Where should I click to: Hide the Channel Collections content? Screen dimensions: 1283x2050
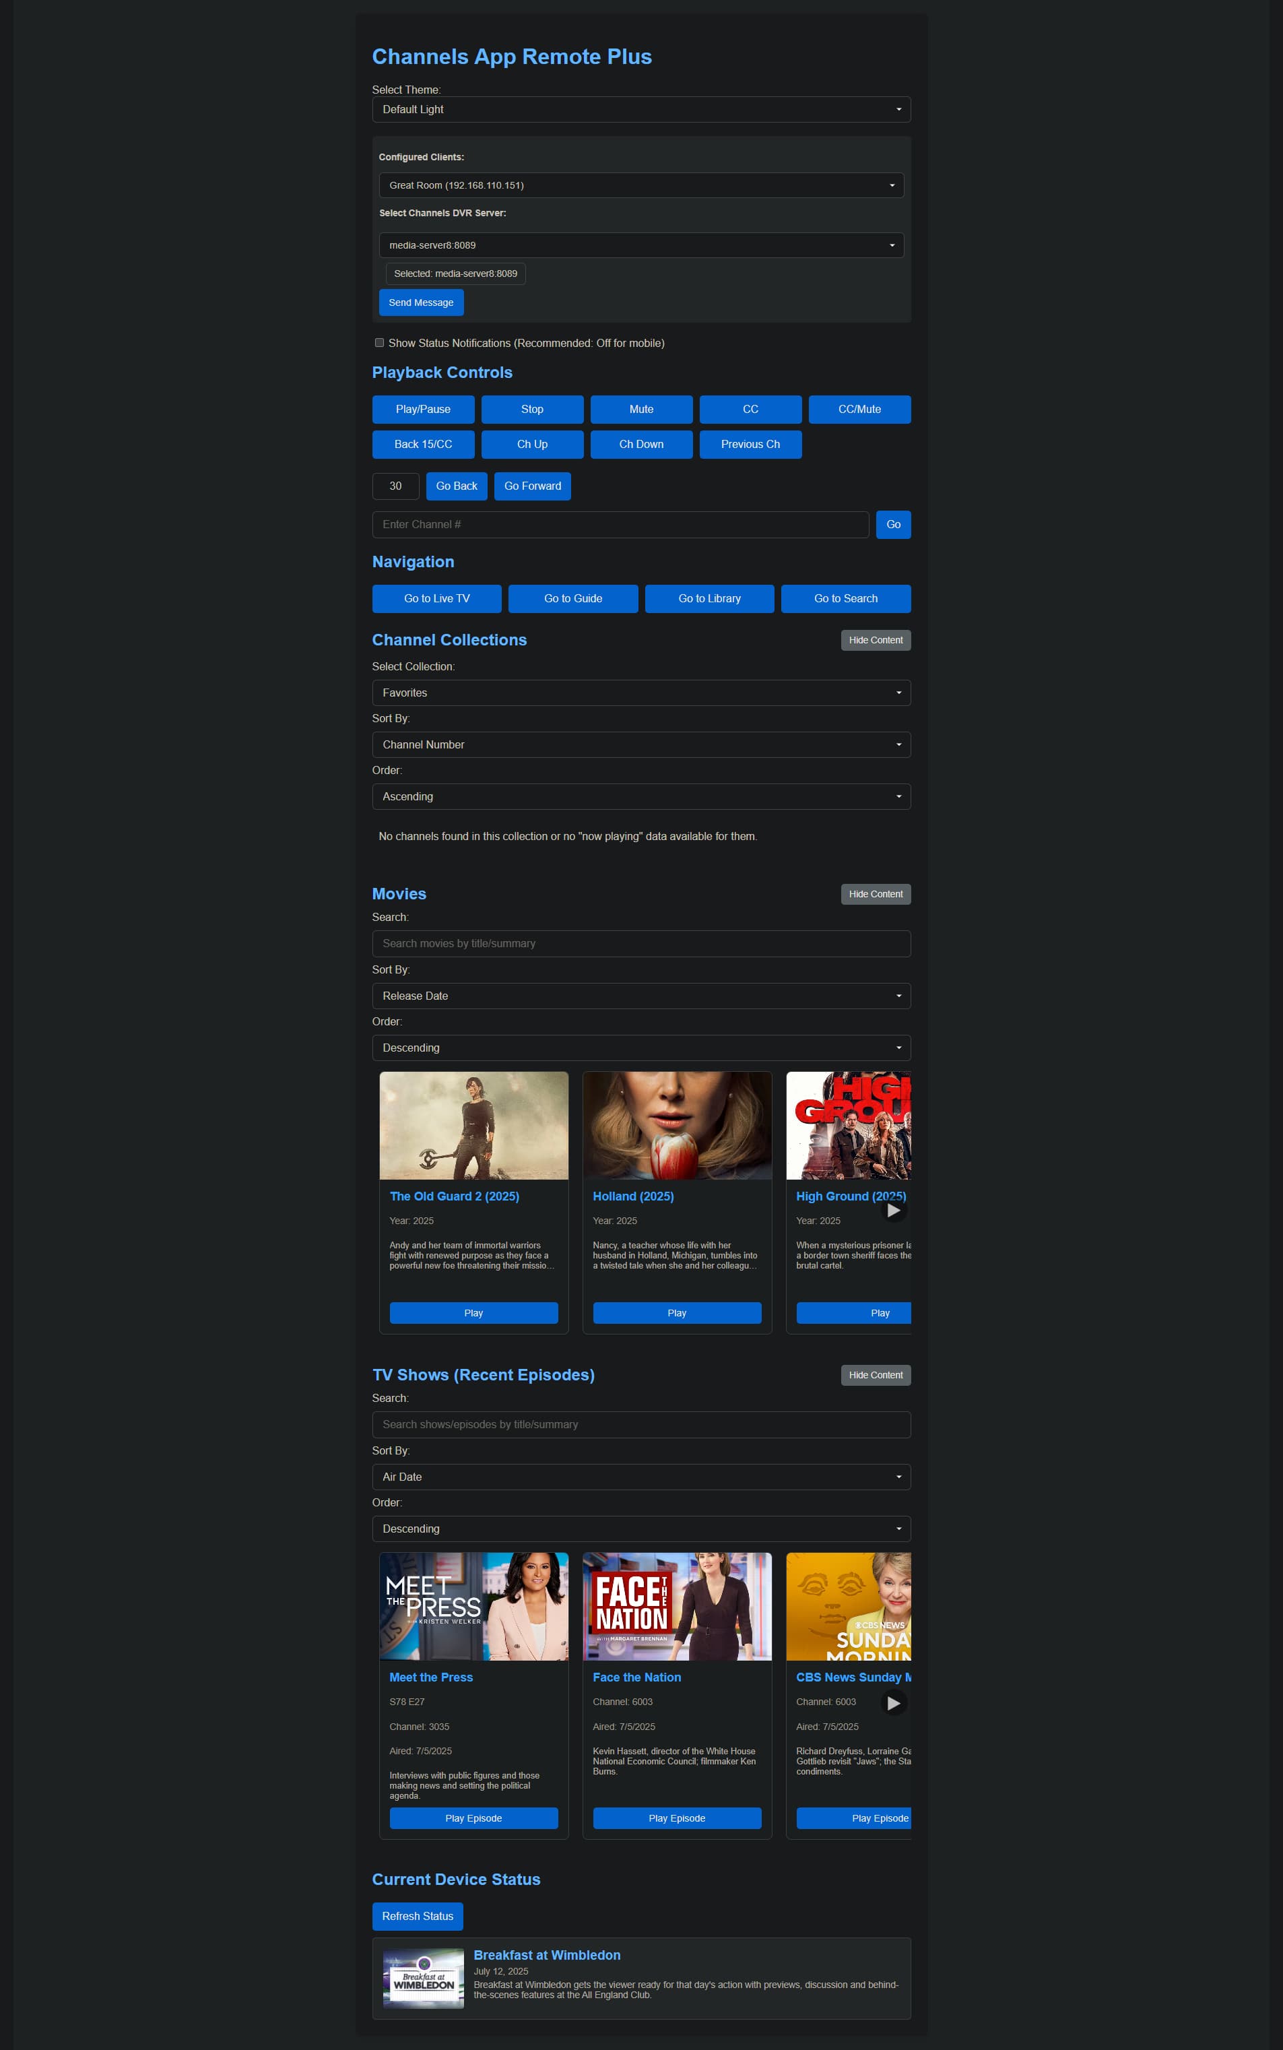point(875,640)
